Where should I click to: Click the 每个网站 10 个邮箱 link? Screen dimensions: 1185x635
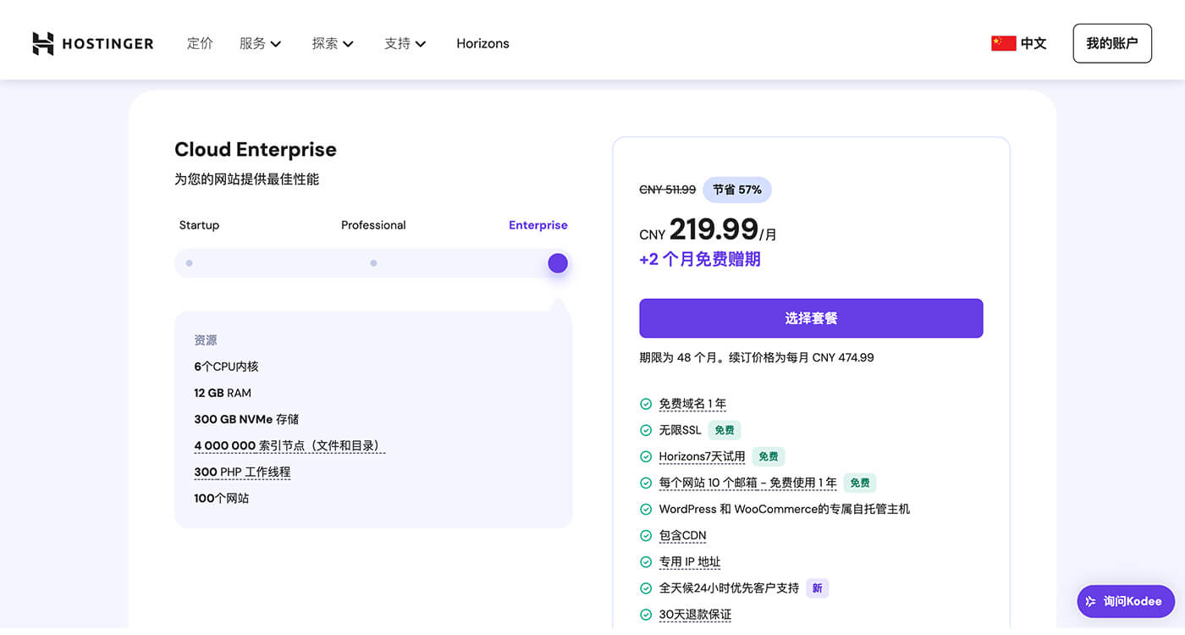[x=747, y=483]
